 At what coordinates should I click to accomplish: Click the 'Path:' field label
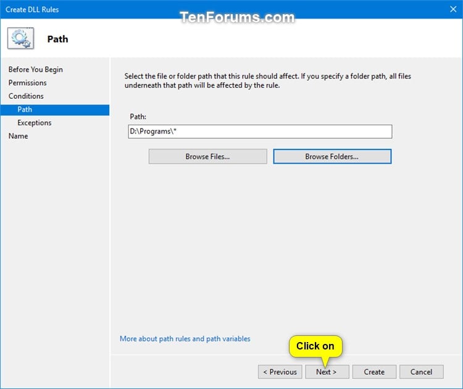(x=138, y=117)
